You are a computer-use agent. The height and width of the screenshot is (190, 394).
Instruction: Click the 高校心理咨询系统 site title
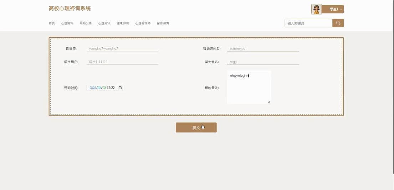(x=70, y=9)
